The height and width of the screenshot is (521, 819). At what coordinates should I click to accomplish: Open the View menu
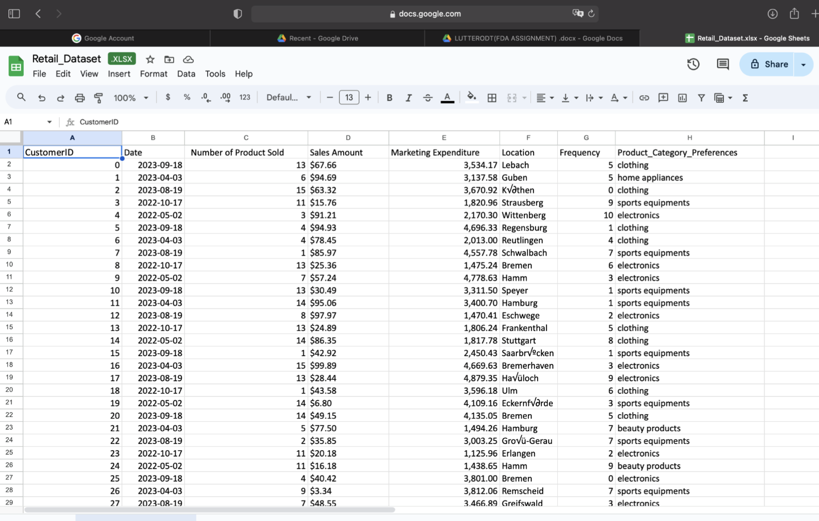(x=89, y=74)
